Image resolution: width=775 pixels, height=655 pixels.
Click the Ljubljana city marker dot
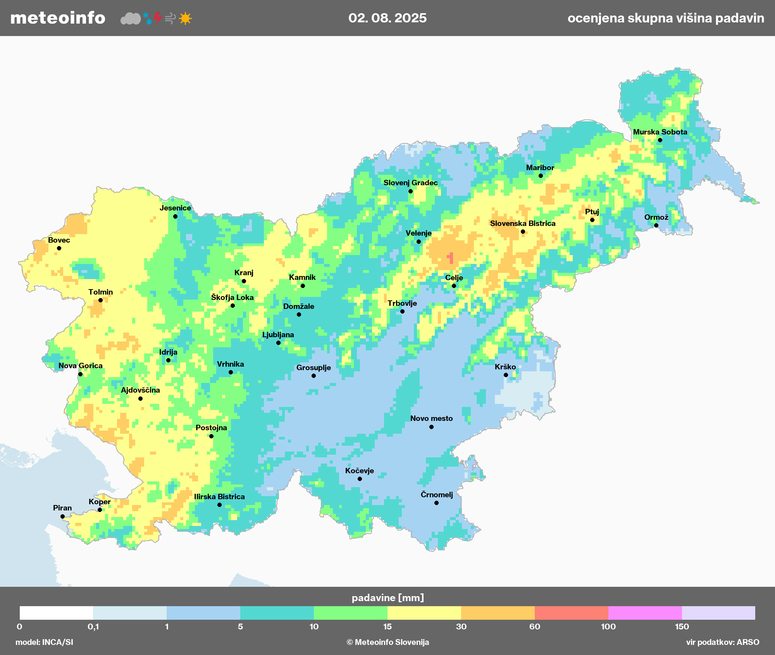(278, 343)
